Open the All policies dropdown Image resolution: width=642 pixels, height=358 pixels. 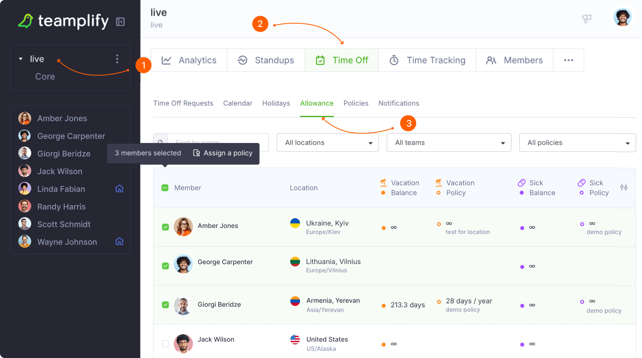coord(577,142)
